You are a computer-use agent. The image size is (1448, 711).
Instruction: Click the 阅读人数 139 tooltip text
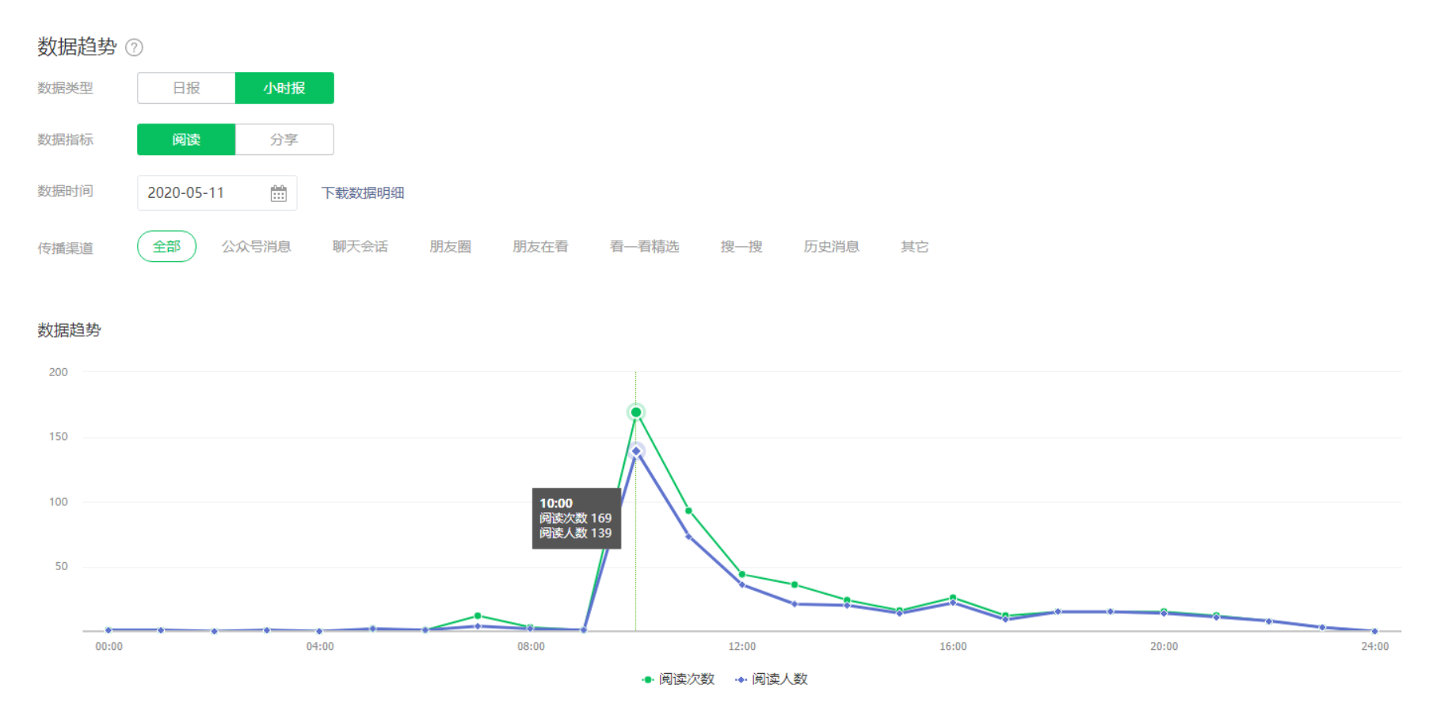click(x=576, y=533)
